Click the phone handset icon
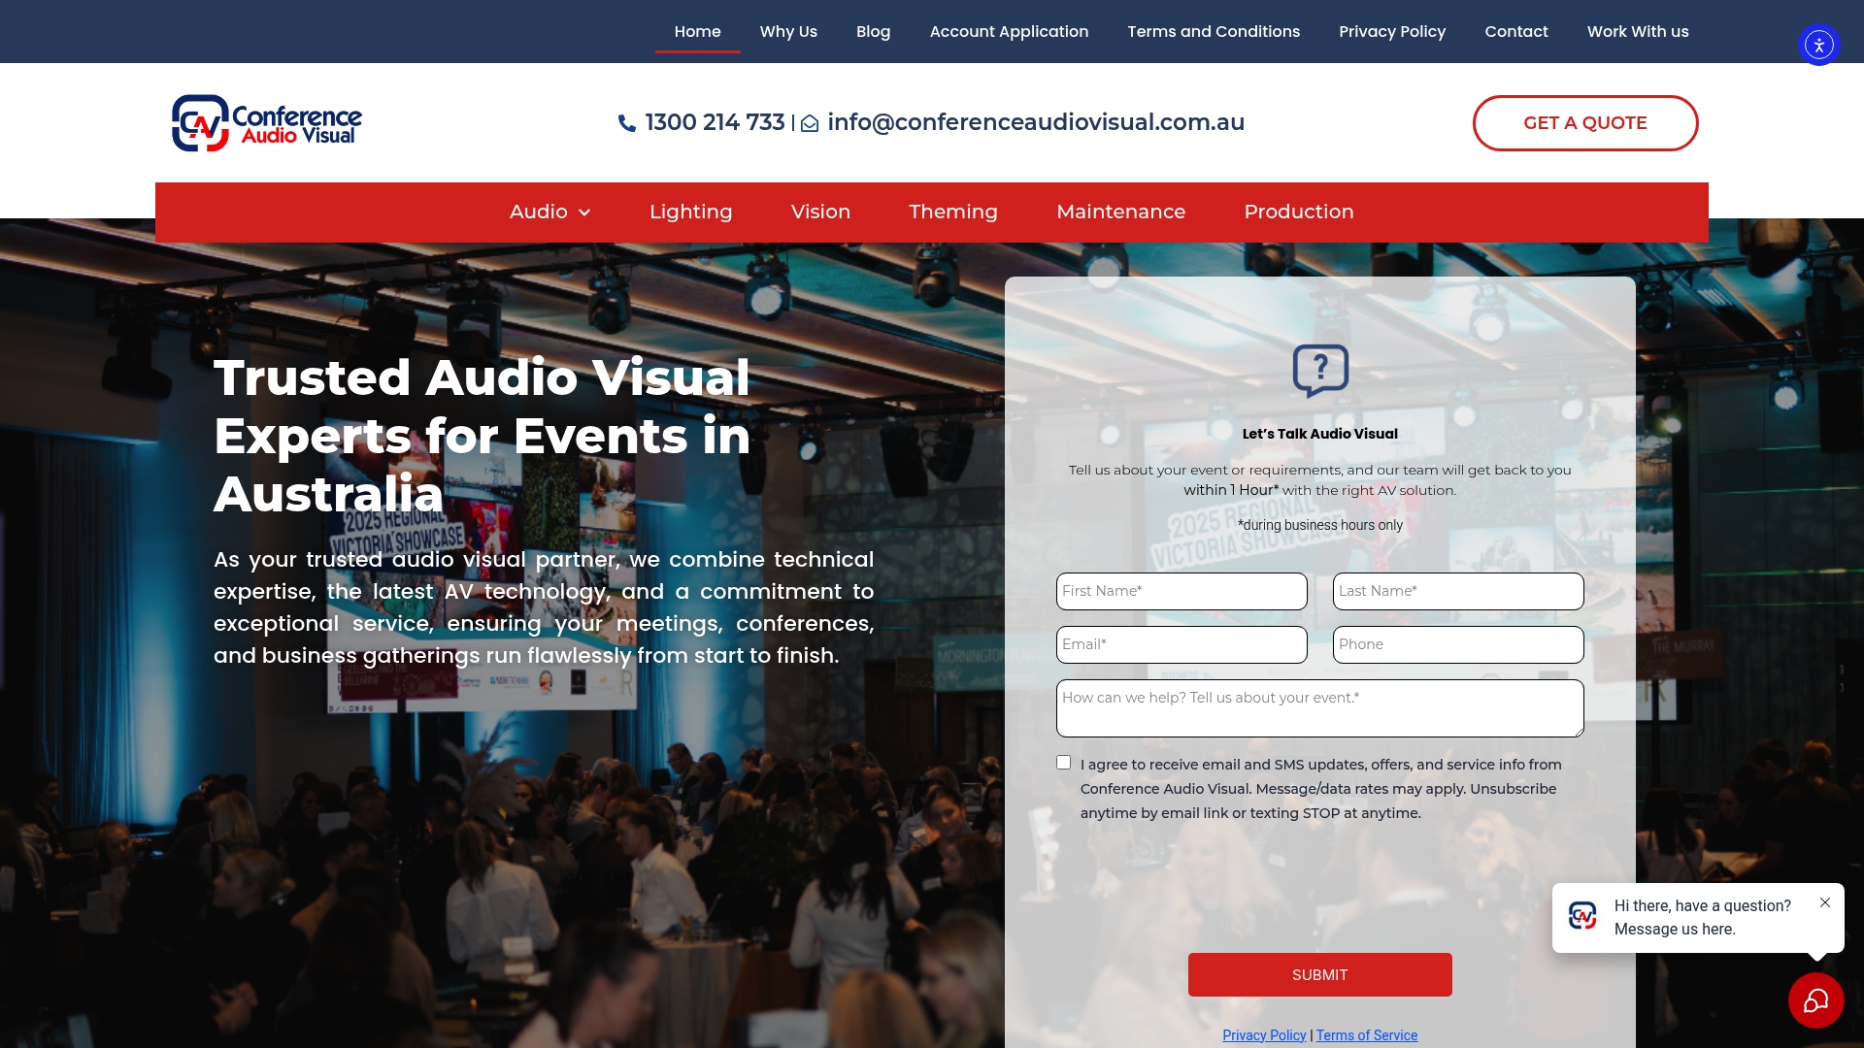 627,123
